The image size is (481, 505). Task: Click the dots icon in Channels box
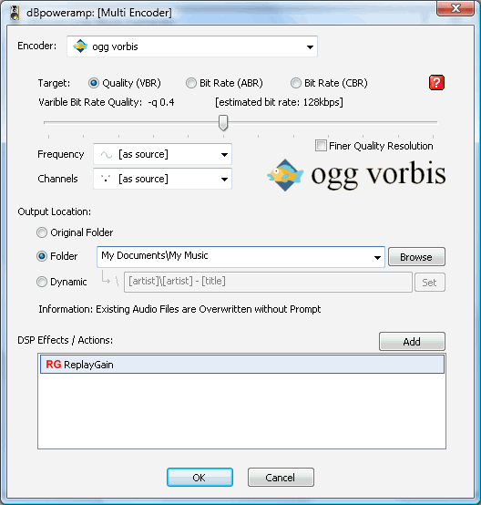coord(106,179)
